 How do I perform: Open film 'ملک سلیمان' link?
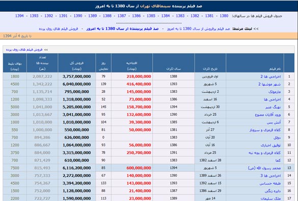[x=270, y=198]
